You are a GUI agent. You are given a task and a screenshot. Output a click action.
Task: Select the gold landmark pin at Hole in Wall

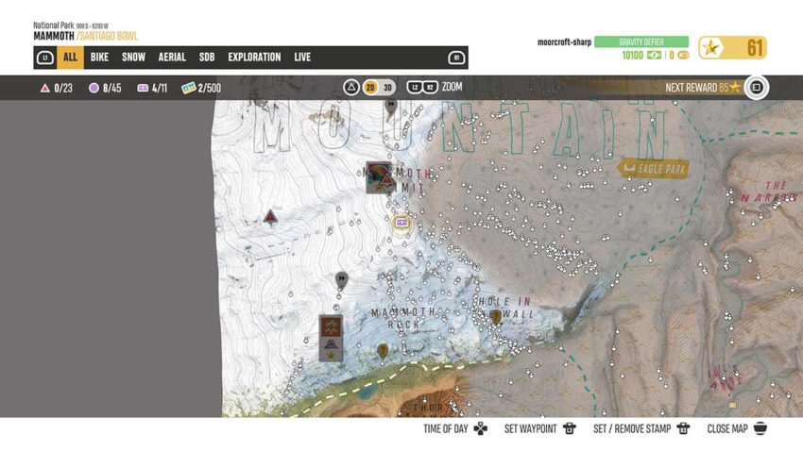(x=496, y=317)
